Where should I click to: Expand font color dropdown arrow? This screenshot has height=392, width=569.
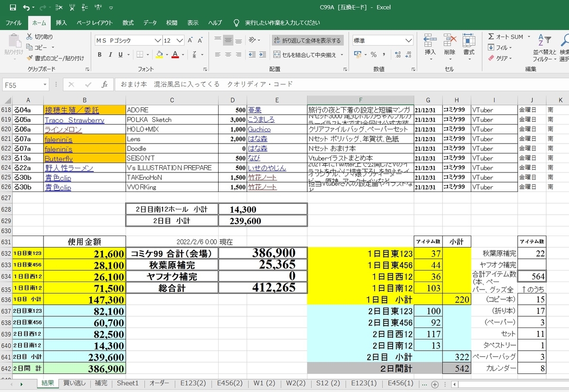click(x=183, y=55)
